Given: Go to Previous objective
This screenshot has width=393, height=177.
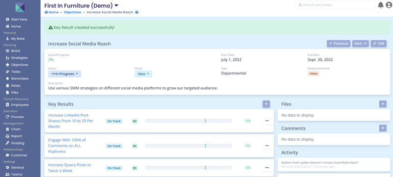Looking at the screenshot, I should pos(338,44).
